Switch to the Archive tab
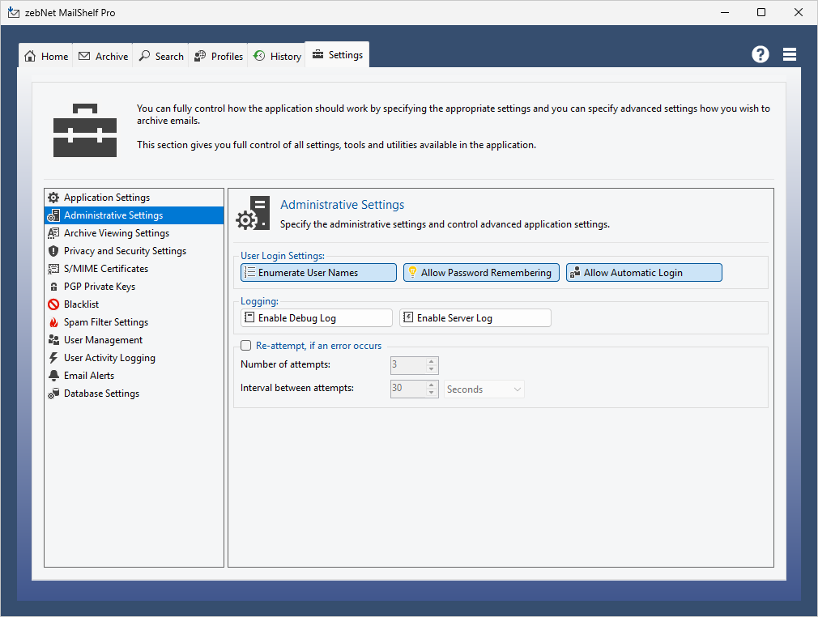 coord(103,56)
